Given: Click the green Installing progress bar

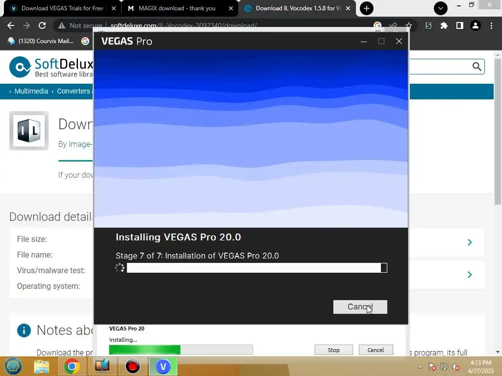Looking at the screenshot, I should (x=181, y=350).
